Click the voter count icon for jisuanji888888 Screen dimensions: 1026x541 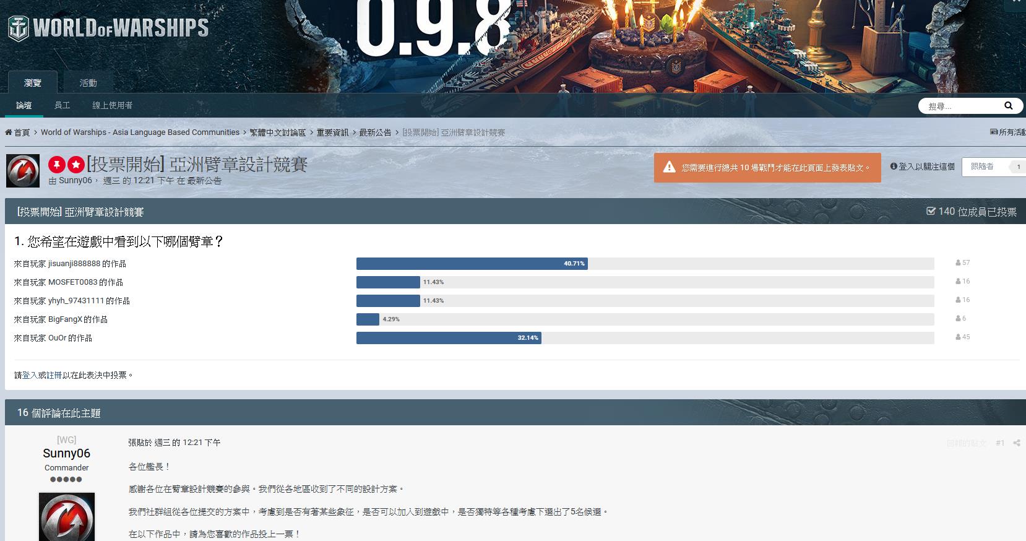pyautogui.click(x=958, y=263)
